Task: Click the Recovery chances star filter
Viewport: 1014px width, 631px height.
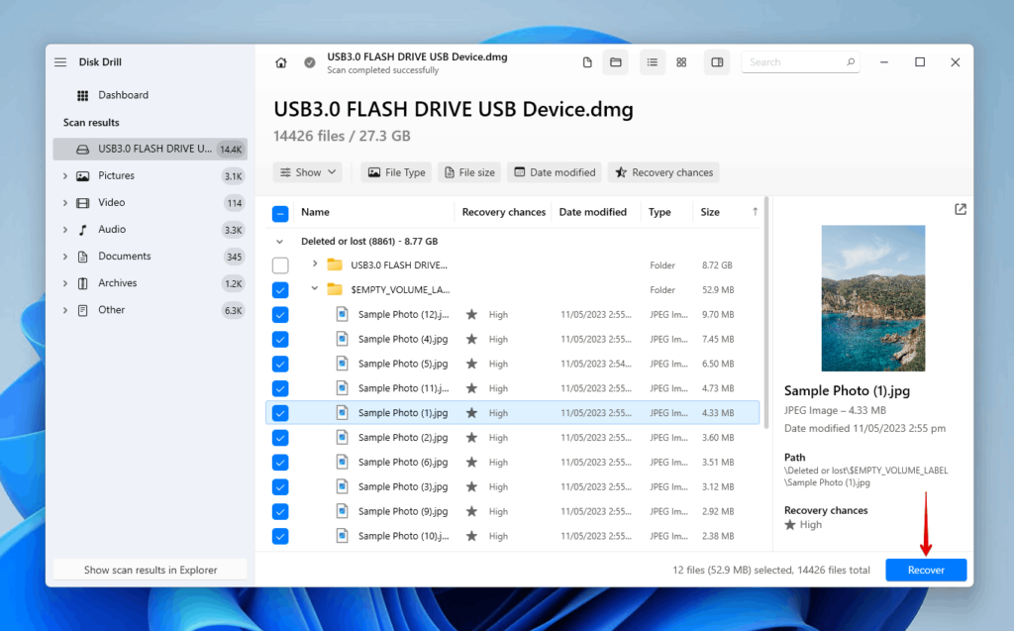Action: pyautogui.click(x=662, y=171)
